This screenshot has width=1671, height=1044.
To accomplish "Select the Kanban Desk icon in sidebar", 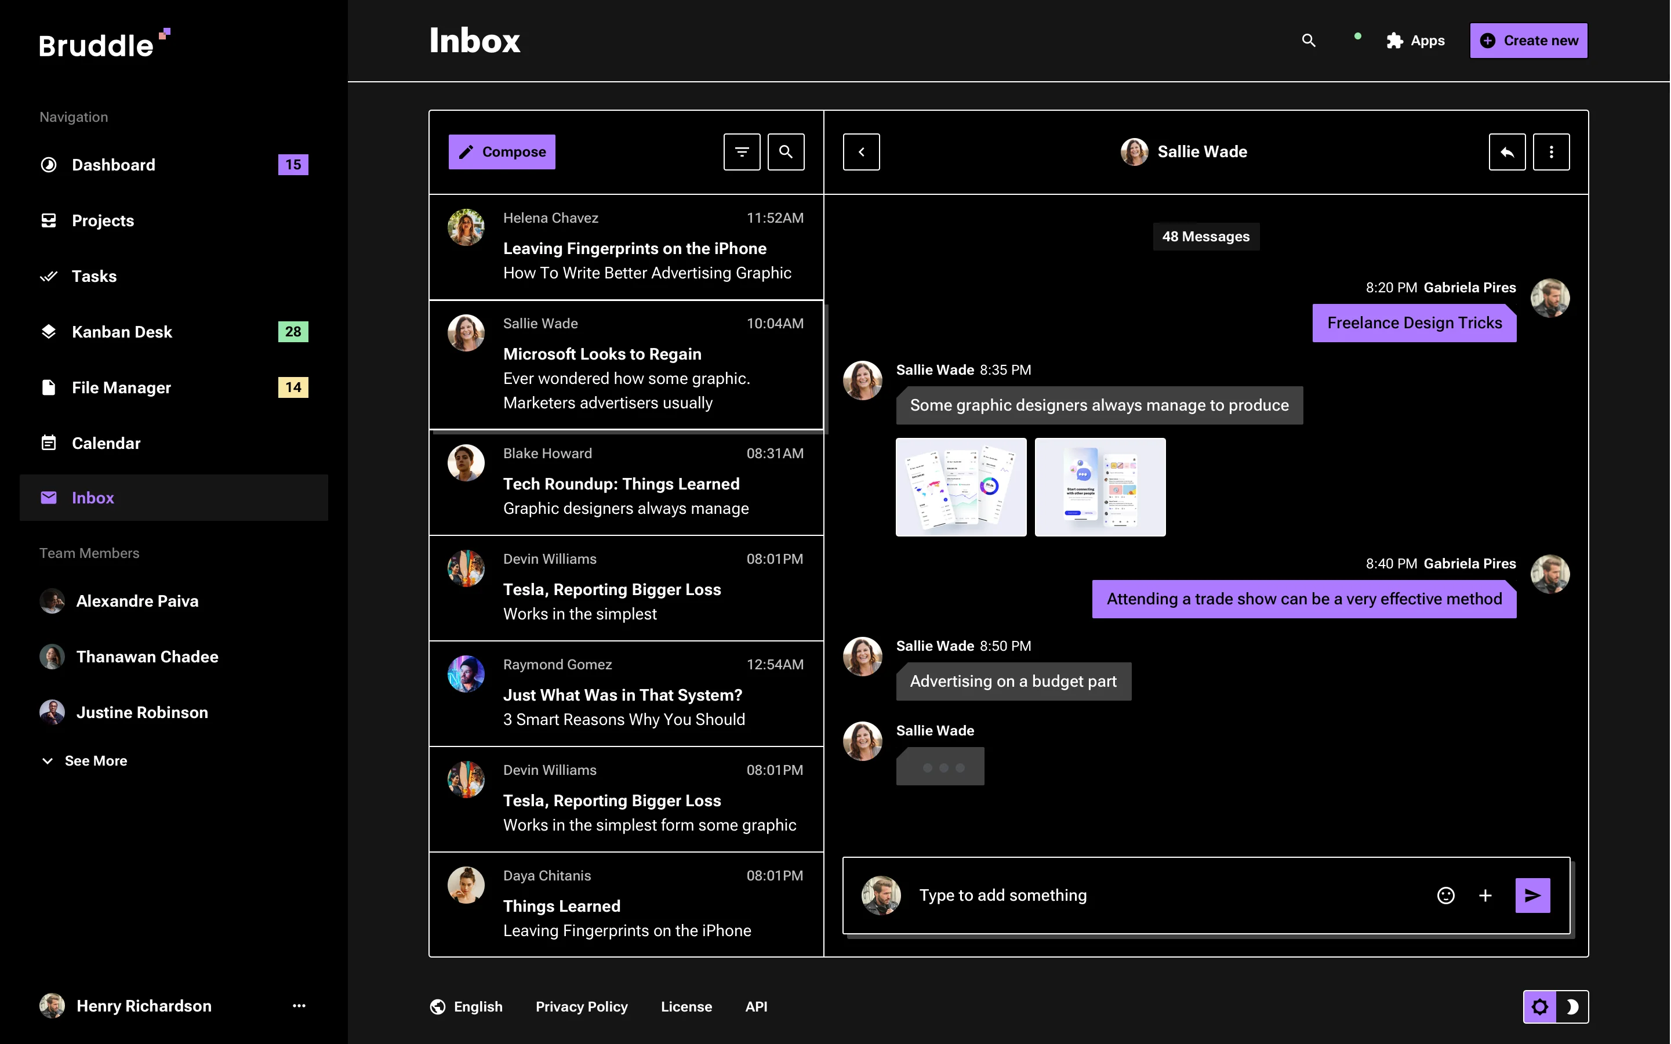I will coord(48,331).
